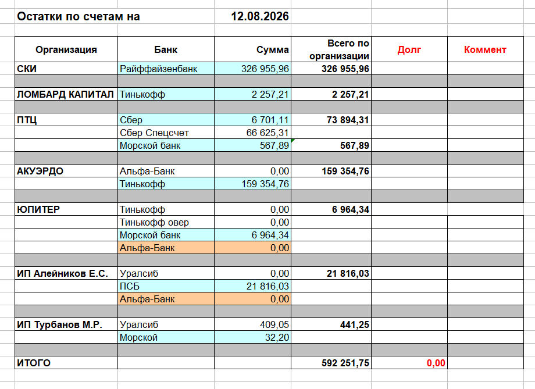Click the Сбер Спецсчет cell
This screenshot has width=535, height=389.
tap(166, 133)
